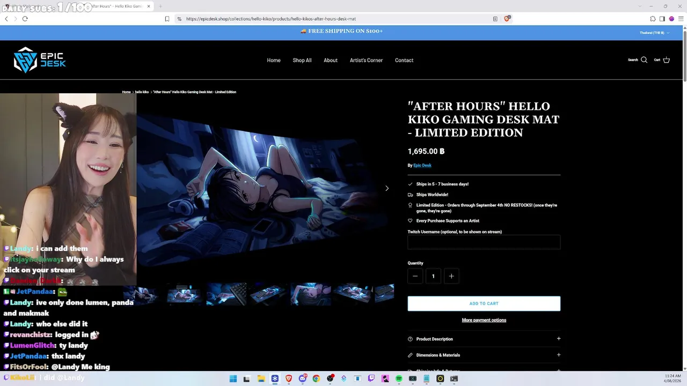Open File Explorer from the taskbar

click(x=260, y=378)
